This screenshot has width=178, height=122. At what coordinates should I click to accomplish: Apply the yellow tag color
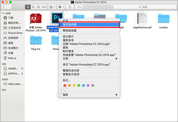pyautogui.click(x=74, y=85)
